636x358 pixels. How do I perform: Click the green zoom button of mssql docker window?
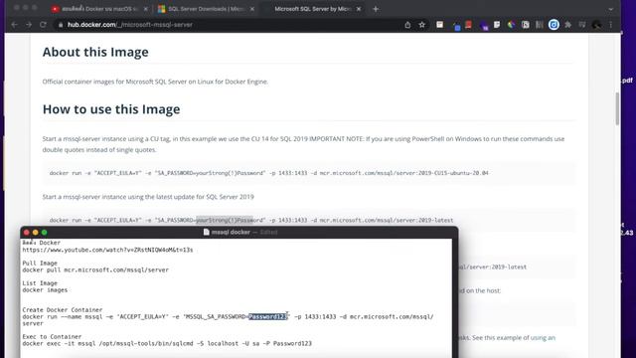pyautogui.click(x=44, y=233)
